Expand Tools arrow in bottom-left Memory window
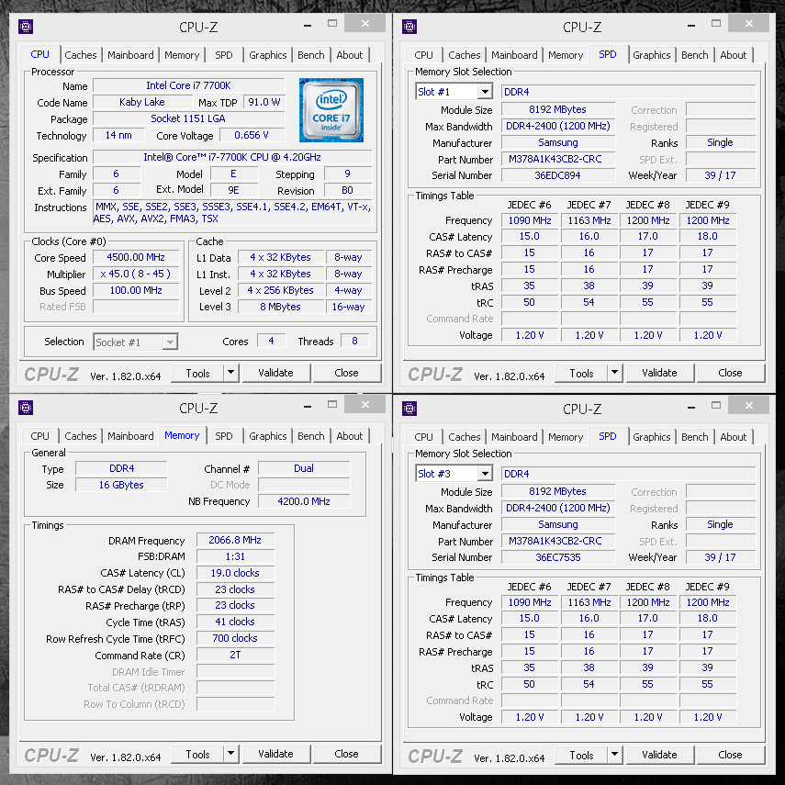Viewport: 785px width, 785px height. 230,754
